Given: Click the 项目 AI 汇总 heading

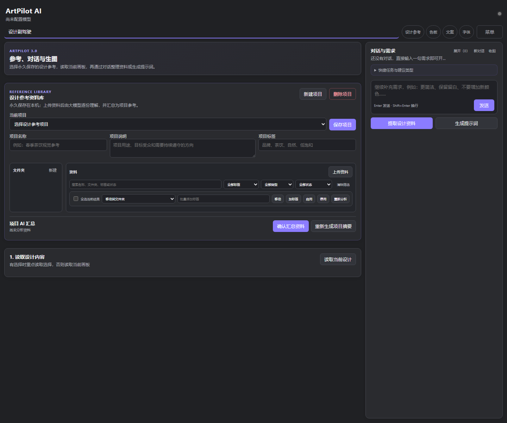Looking at the screenshot, I should click(22, 223).
